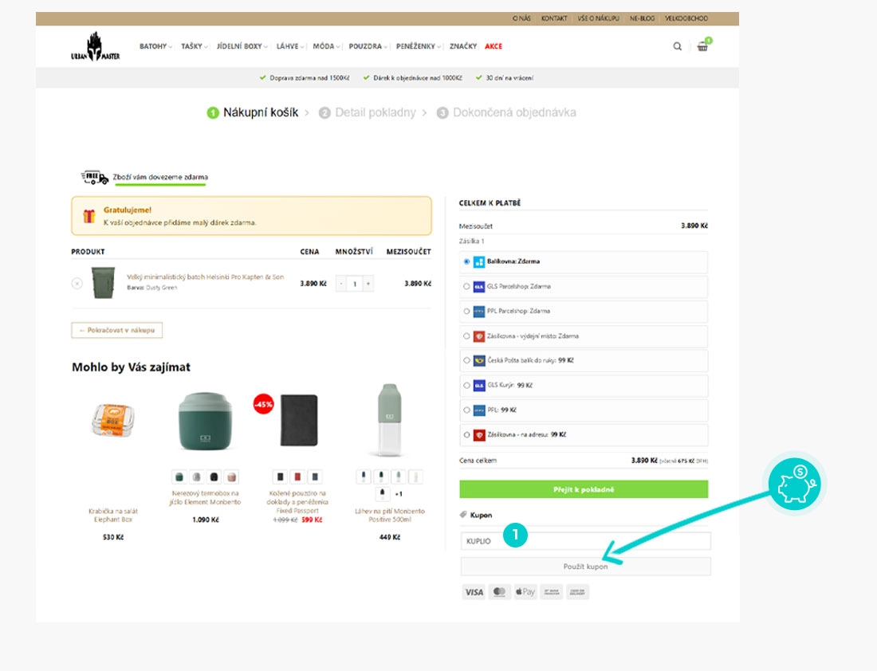Increase backpack quantity with plus button
The height and width of the screenshot is (671, 877).
(x=368, y=284)
